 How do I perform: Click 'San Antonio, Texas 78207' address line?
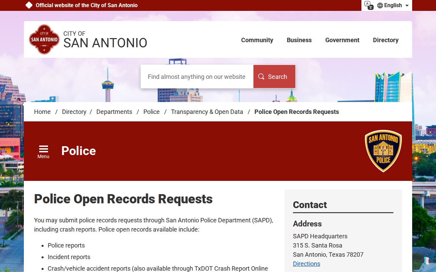tap(328, 255)
